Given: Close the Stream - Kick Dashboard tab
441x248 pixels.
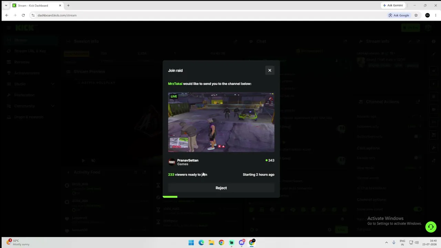Looking at the screenshot, I should pos(60,6).
